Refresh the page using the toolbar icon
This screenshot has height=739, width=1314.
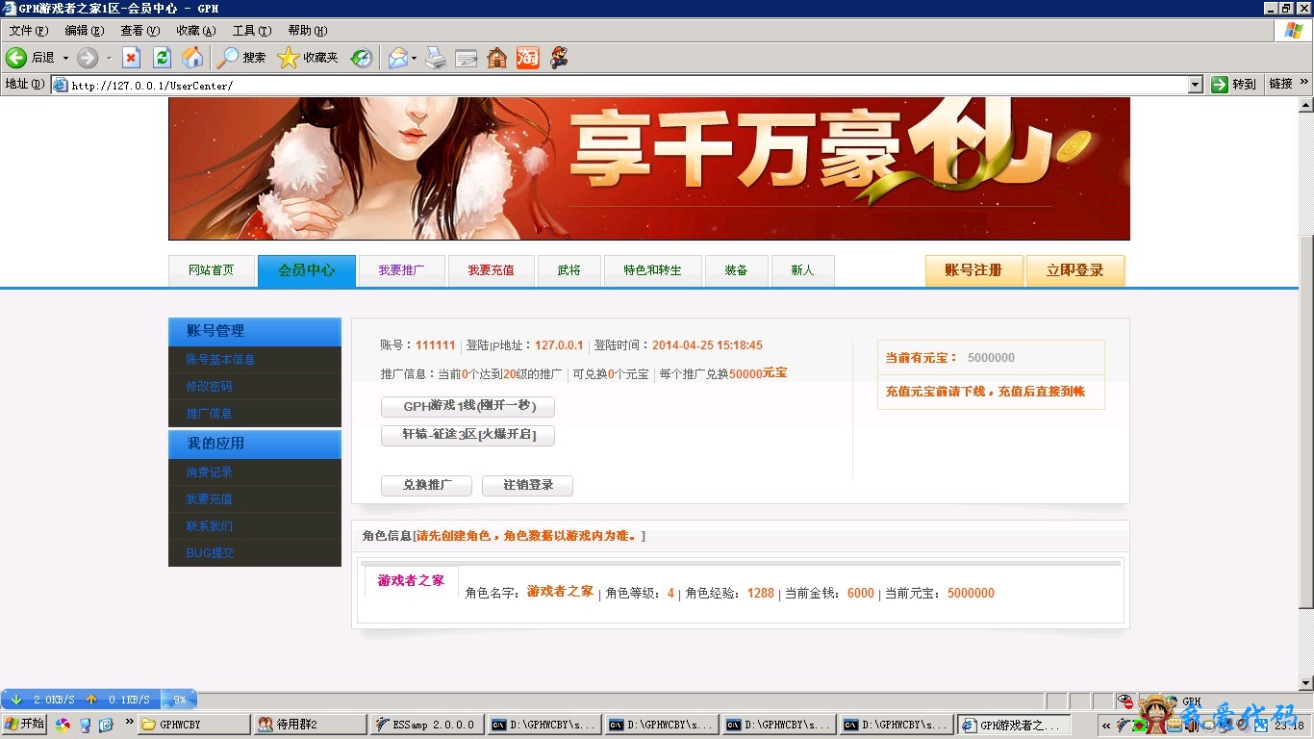click(162, 58)
